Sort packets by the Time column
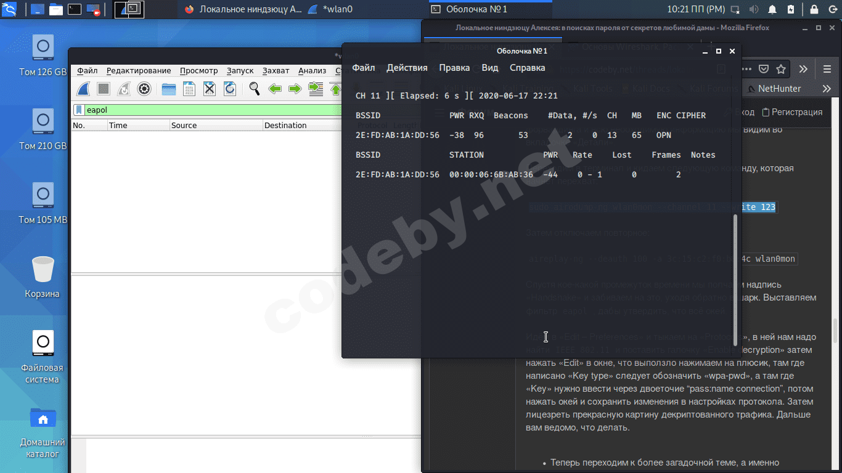The image size is (842, 473). click(139, 126)
